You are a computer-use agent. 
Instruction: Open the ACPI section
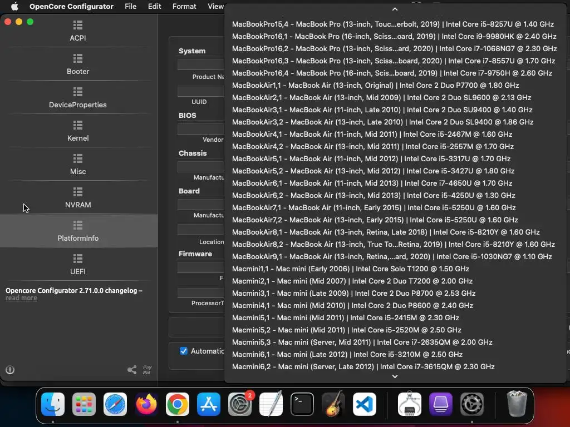78,31
